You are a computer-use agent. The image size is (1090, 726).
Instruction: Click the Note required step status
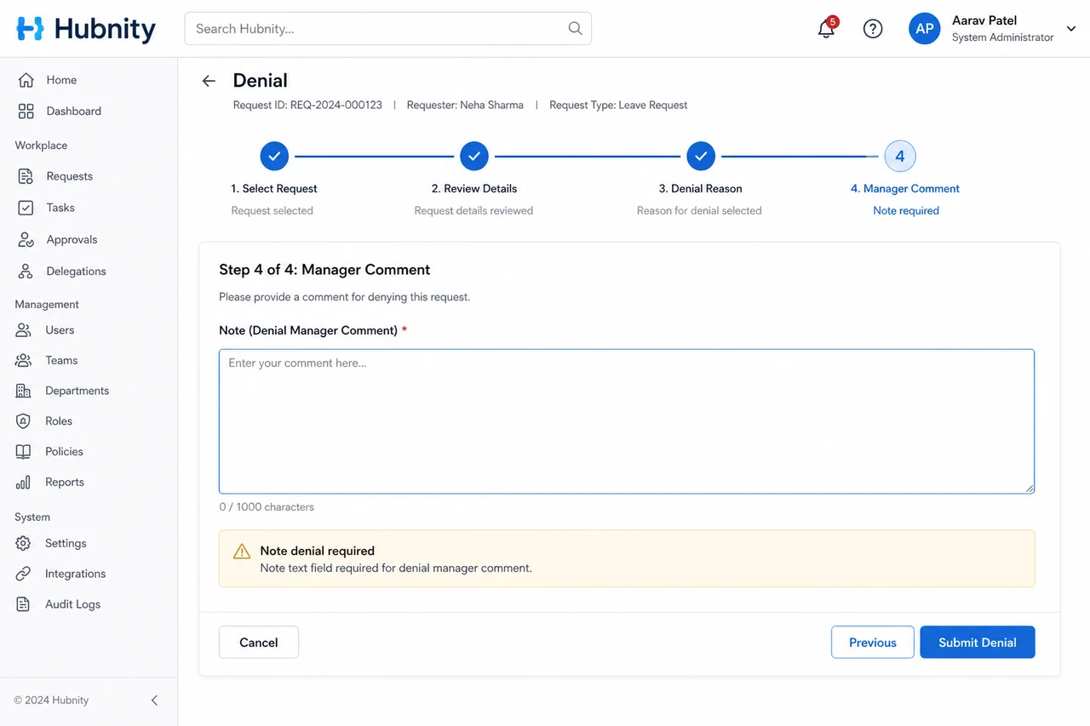906,211
